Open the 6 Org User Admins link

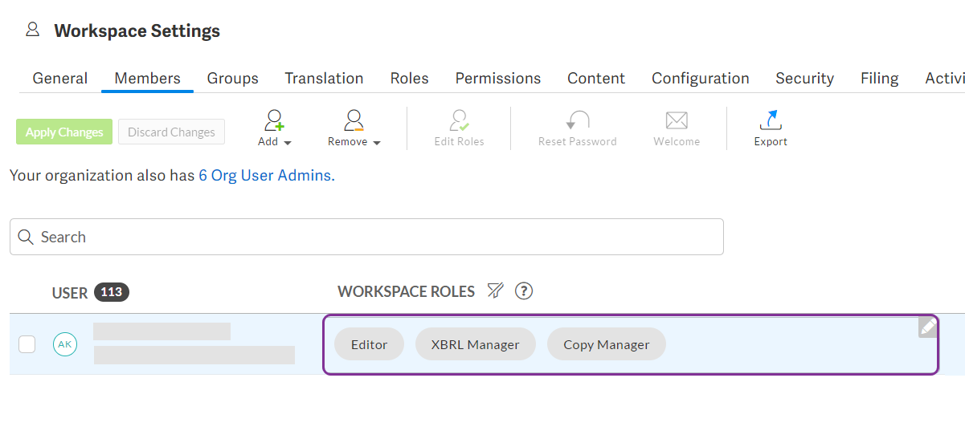click(x=267, y=176)
